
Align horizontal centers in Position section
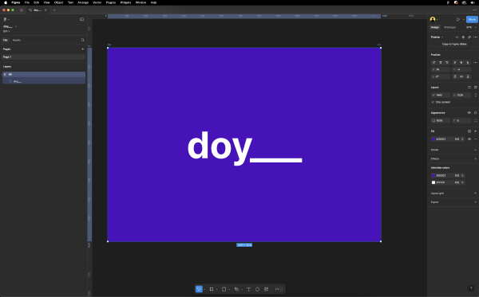[440, 62]
